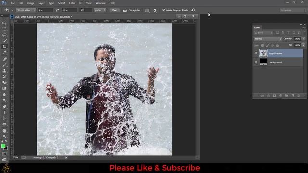Open crop overlay grid options
The width and height of the screenshot is (308, 173).
(x=147, y=10)
